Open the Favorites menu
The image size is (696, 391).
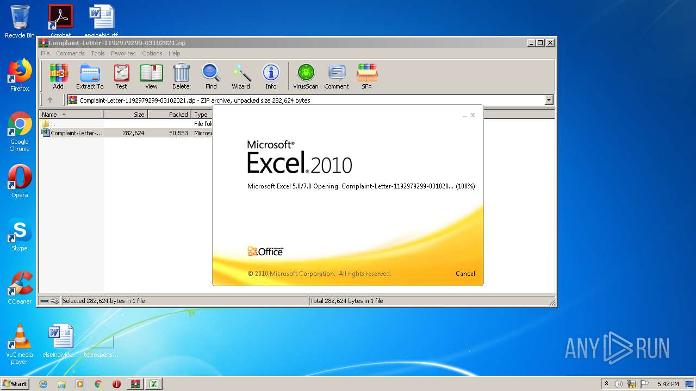123,53
